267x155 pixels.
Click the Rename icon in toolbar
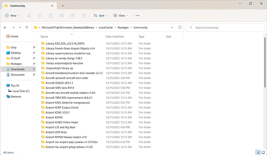click(62, 15)
